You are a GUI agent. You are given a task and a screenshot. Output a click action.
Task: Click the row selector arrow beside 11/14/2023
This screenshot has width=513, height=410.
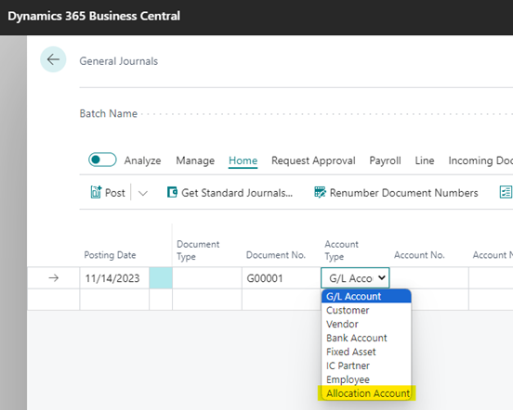(x=53, y=278)
